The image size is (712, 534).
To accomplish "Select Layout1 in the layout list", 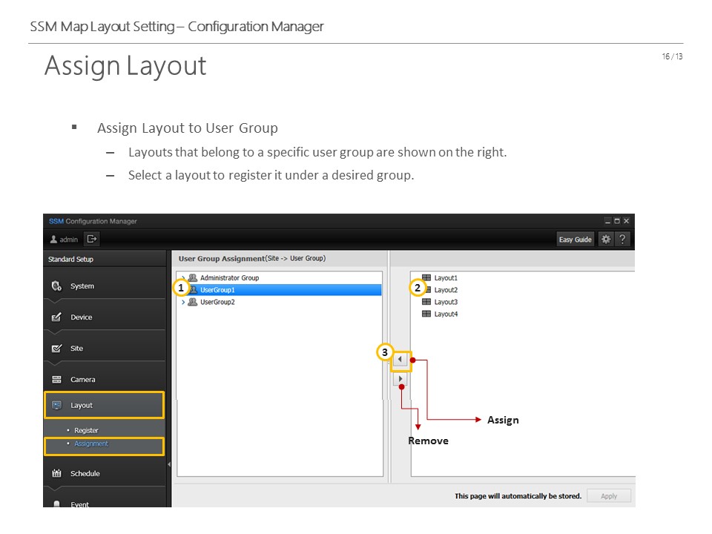I will 446,278.
